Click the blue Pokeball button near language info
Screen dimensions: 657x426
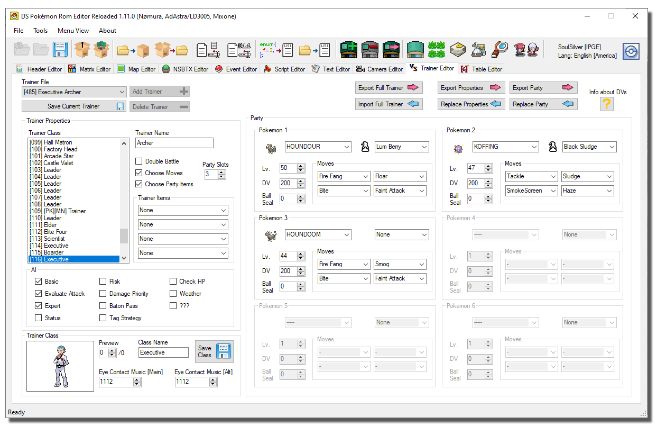pyautogui.click(x=631, y=51)
